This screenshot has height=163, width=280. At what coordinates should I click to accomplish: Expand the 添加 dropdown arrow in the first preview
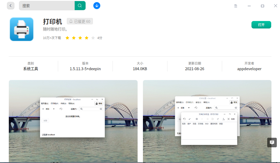tap(54, 109)
